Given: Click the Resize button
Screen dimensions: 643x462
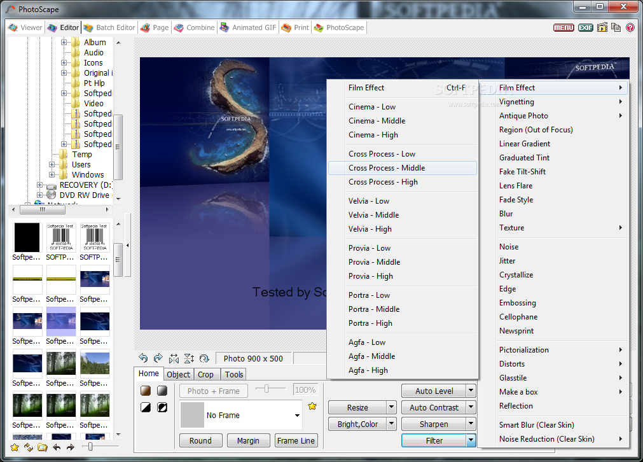Looking at the screenshot, I should (x=357, y=407).
